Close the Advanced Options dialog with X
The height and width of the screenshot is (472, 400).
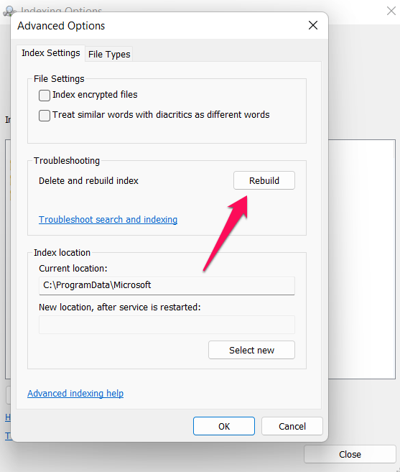click(313, 25)
